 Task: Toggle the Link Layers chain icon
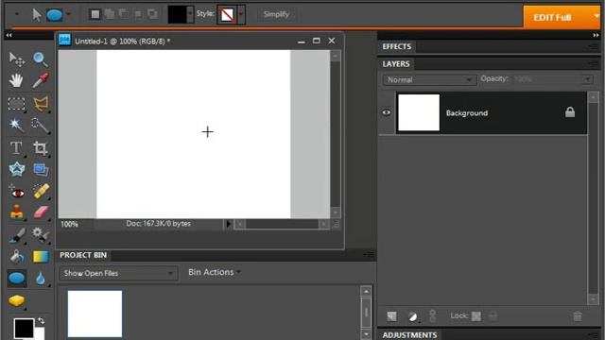pos(433,316)
